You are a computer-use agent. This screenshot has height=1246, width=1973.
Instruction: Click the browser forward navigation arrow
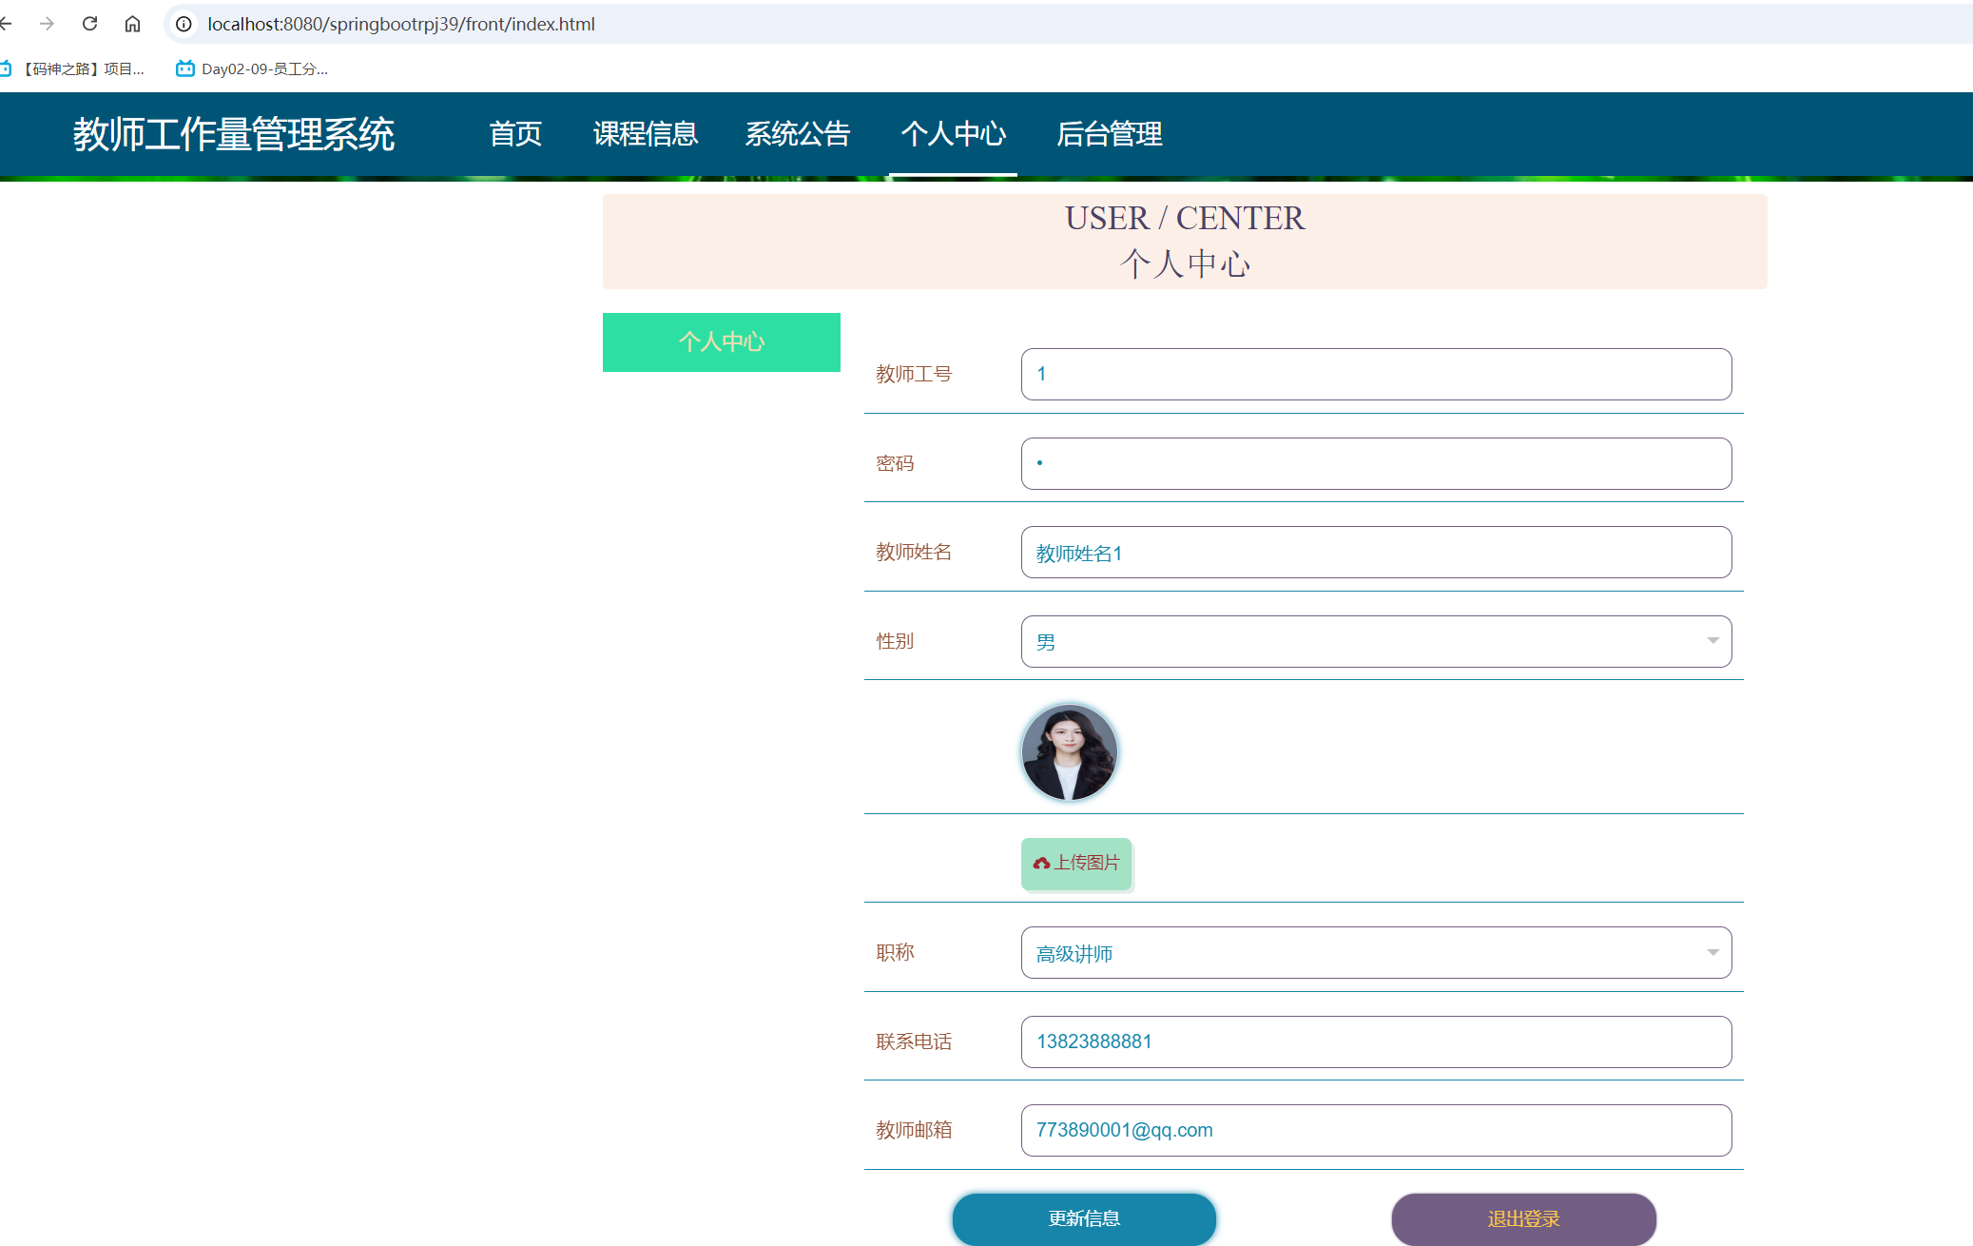point(46,24)
